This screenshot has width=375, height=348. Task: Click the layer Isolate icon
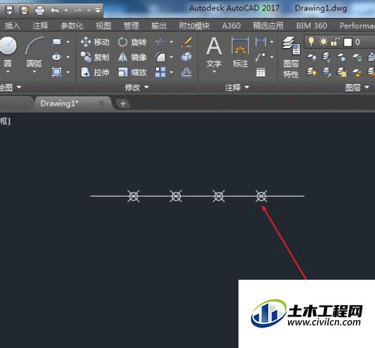(x=326, y=57)
